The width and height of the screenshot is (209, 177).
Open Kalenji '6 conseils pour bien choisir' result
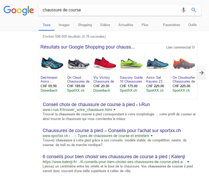point(114,157)
